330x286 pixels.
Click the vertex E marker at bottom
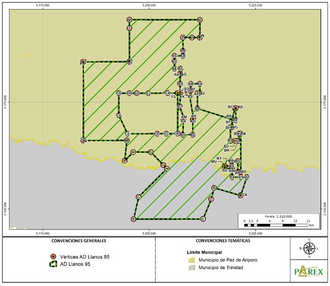[203, 219]
